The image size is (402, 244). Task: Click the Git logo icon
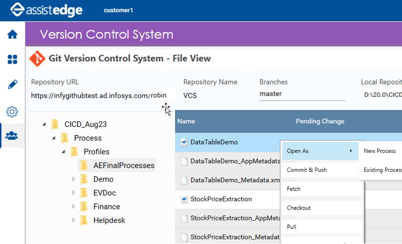tap(37, 59)
